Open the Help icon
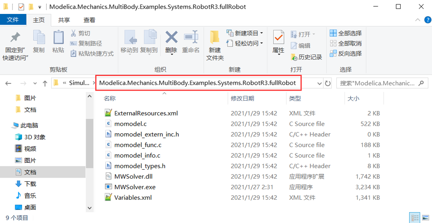Image resolution: width=432 pixels, height=223 pixels. point(427,20)
